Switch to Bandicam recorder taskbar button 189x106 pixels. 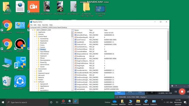pyautogui.click(x=63, y=101)
